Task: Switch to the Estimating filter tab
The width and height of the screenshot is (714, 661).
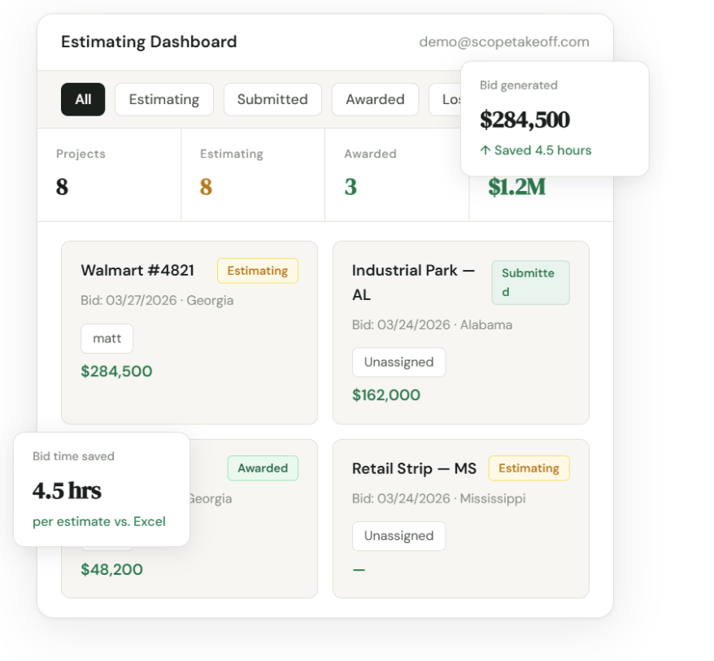Action: pos(163,99)
